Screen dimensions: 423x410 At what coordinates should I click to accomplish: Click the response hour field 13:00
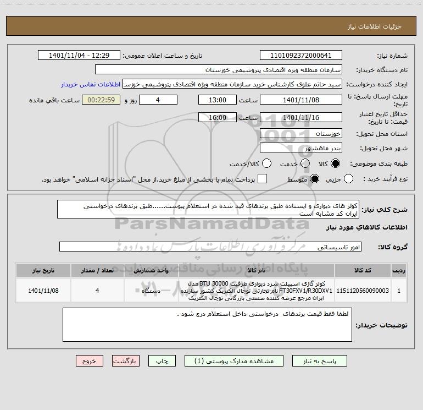pos(218,100)
